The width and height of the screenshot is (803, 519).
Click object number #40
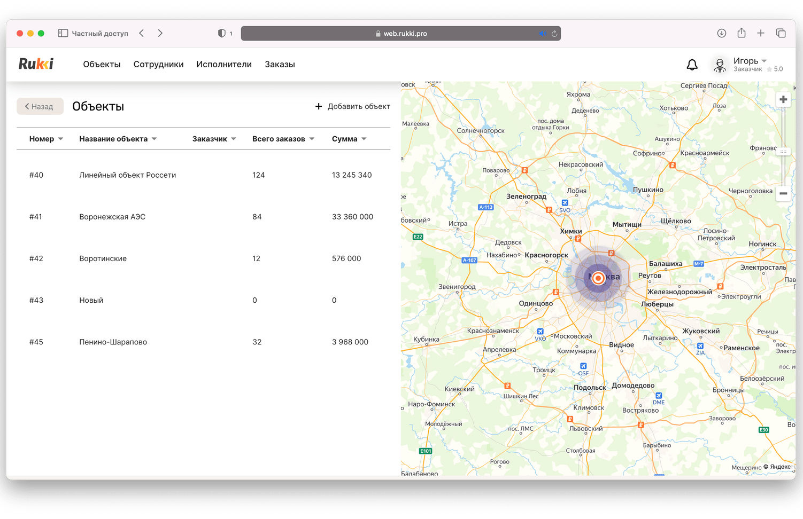(36, 175)
